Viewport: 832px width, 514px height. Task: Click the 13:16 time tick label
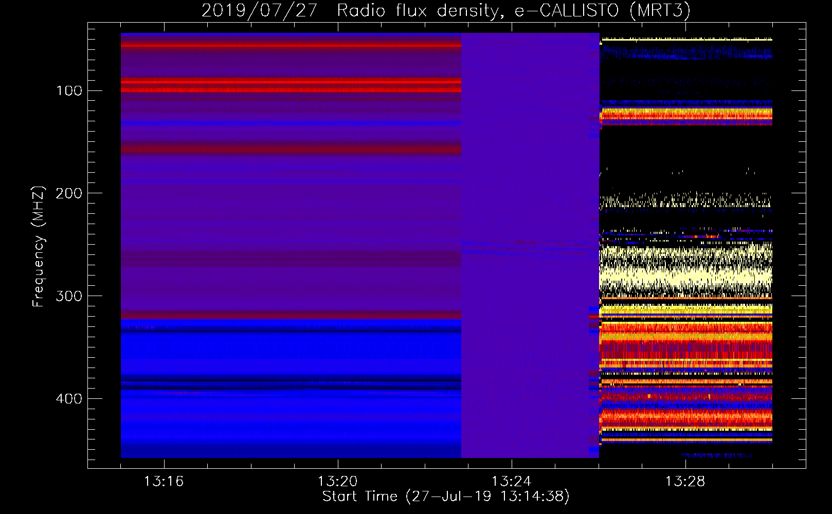click(164, 481)
